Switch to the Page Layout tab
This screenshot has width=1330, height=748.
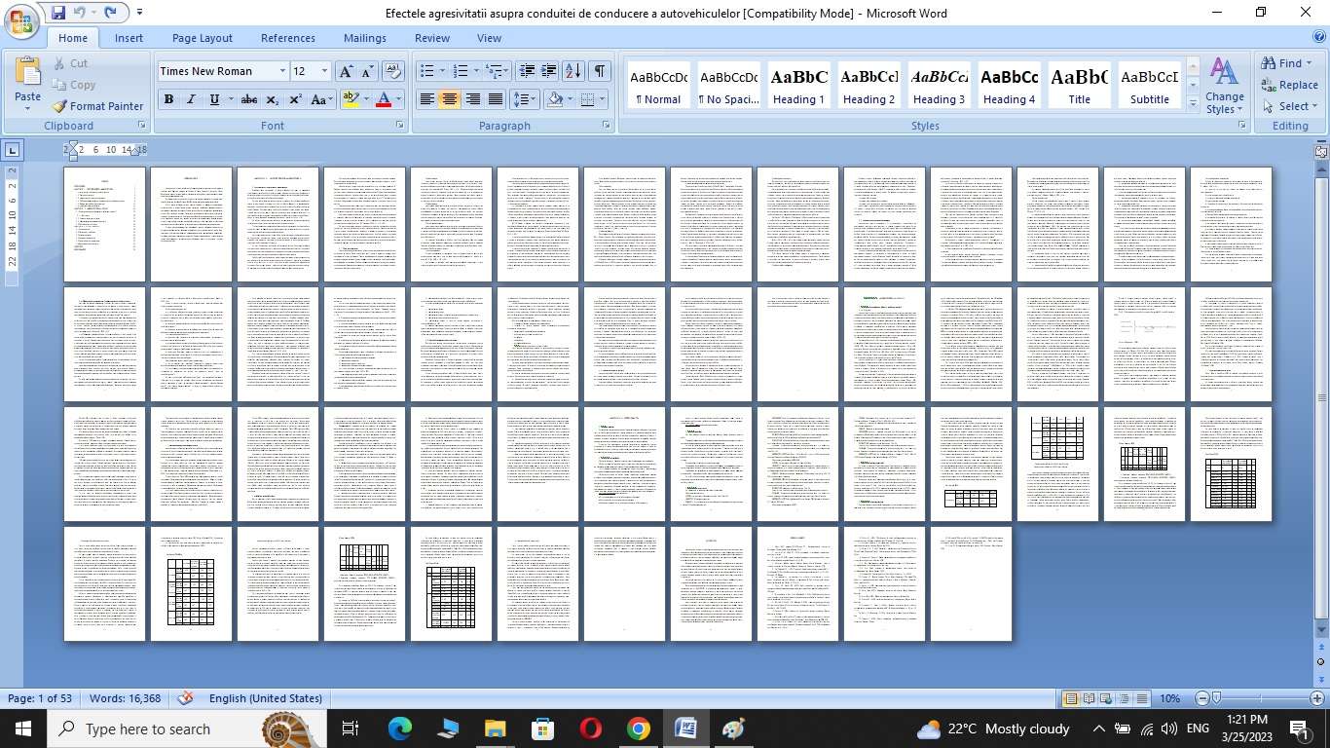[x=203, y=38]
